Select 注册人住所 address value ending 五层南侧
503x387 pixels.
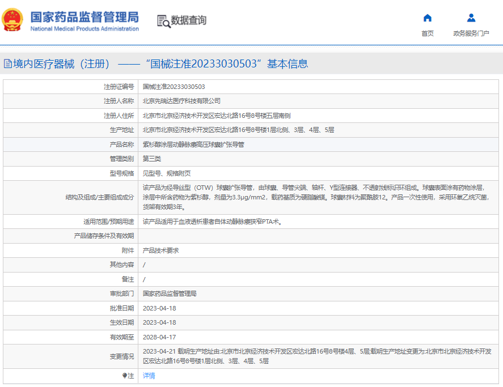[x=217, y=116]
